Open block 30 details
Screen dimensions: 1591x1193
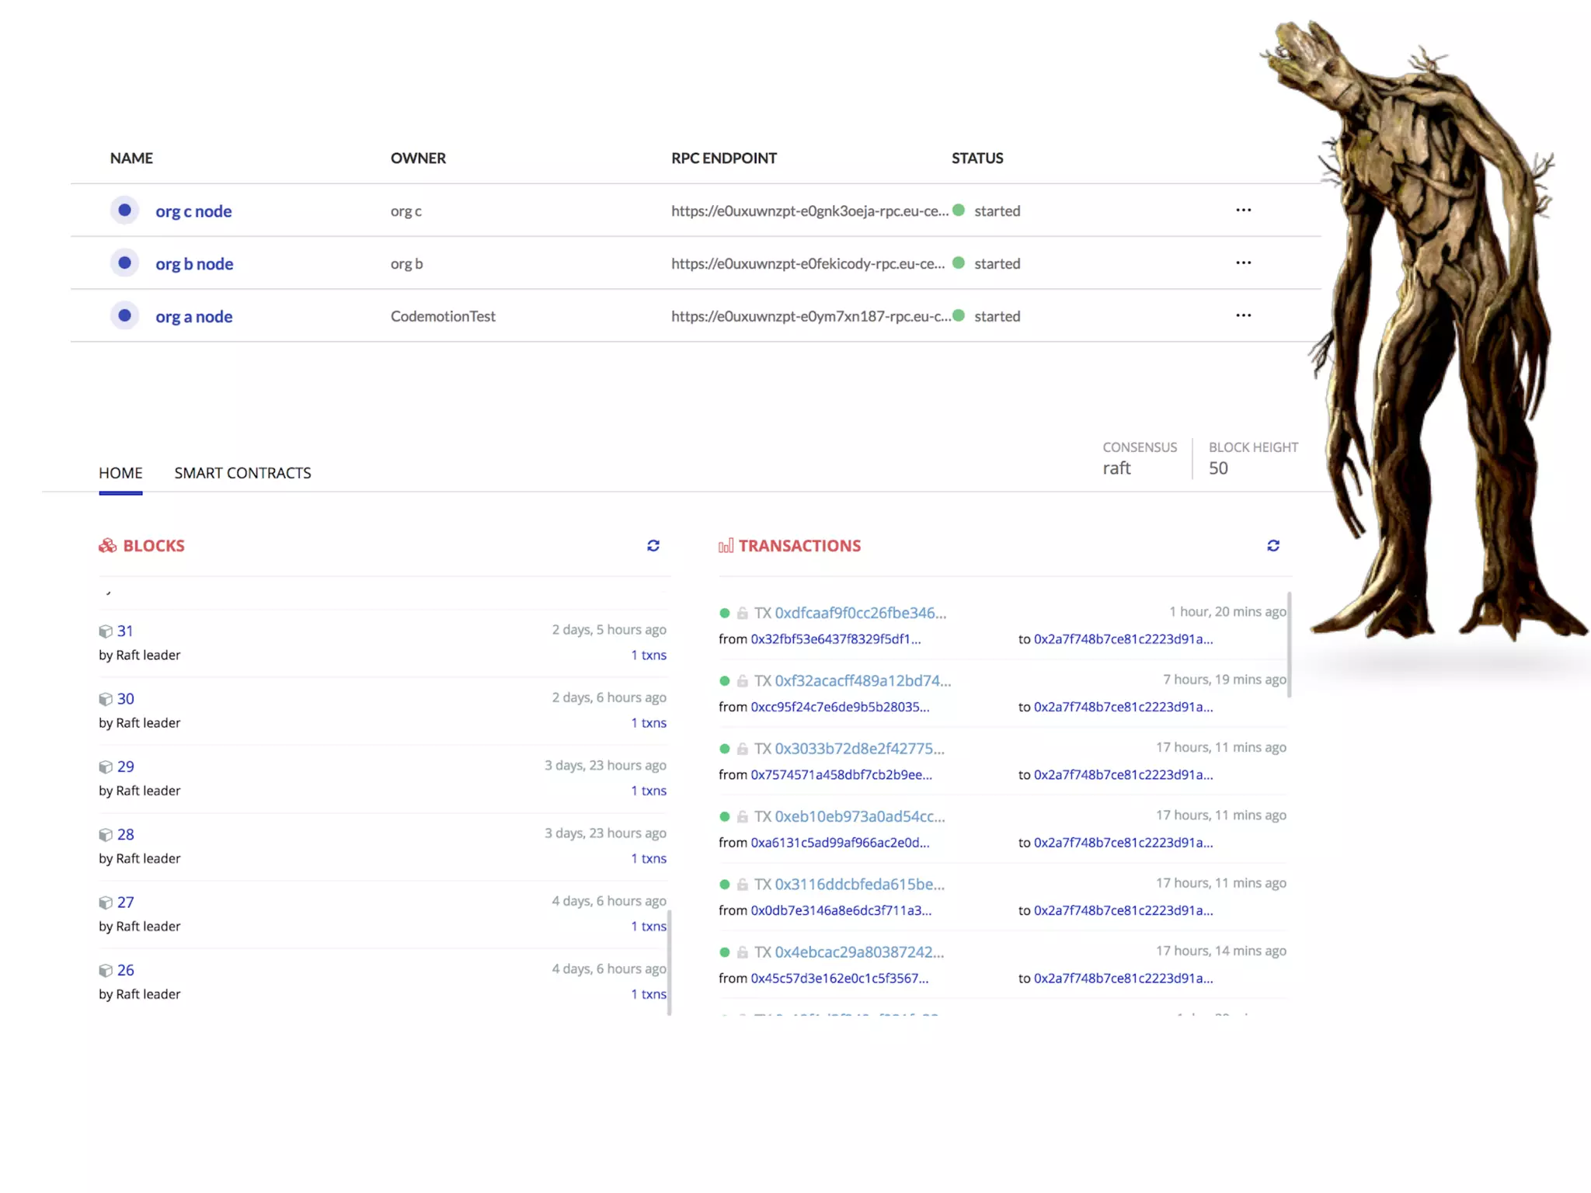(x=126, y=699)
